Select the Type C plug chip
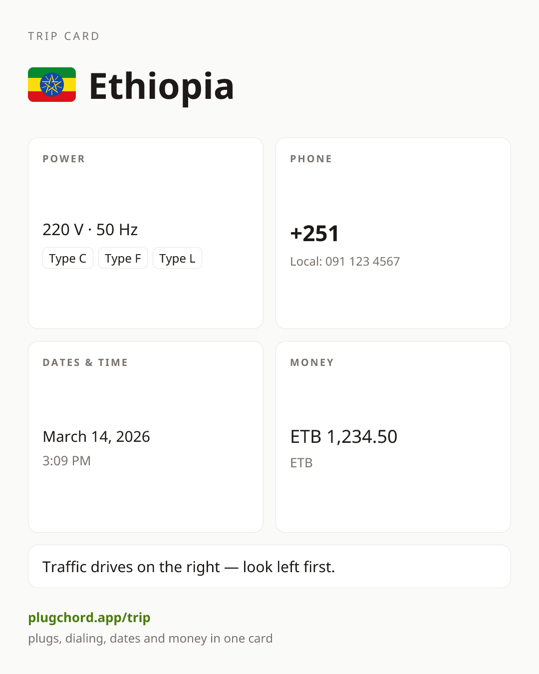This screenshot has height=674, width=539. tap(68, 258)
